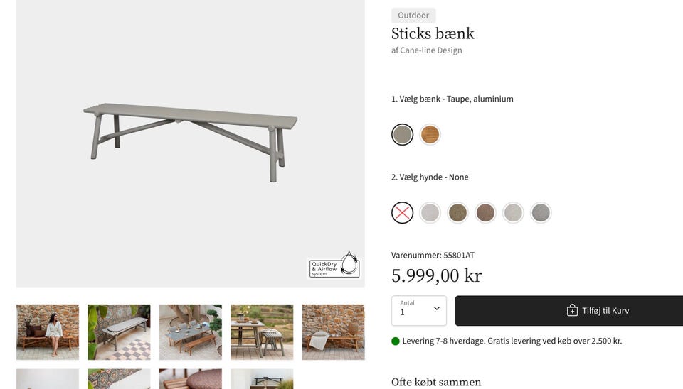
Task: Choose the reddish brown cushion swatch
Action: (x=485, y=212)
